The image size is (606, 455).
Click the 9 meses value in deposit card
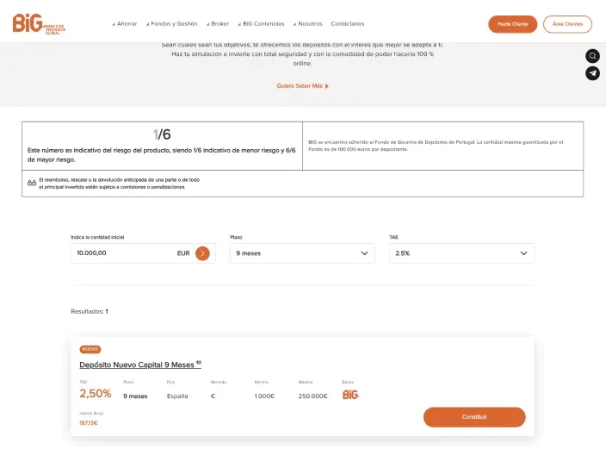coord(135,396)
